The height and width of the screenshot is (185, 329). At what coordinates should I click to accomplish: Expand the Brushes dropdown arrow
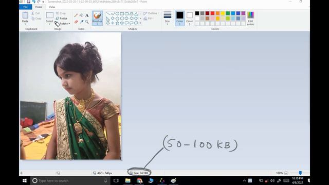coord(97,24)
